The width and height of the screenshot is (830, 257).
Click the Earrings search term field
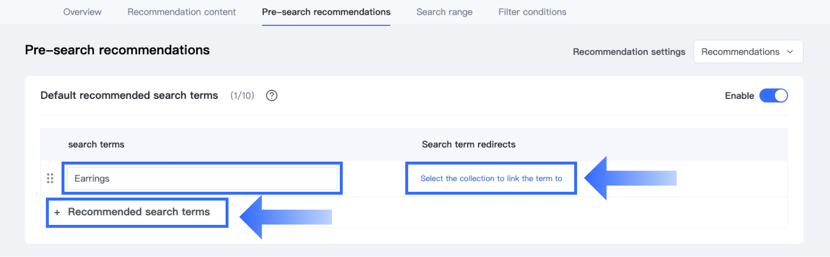point(202,179)
